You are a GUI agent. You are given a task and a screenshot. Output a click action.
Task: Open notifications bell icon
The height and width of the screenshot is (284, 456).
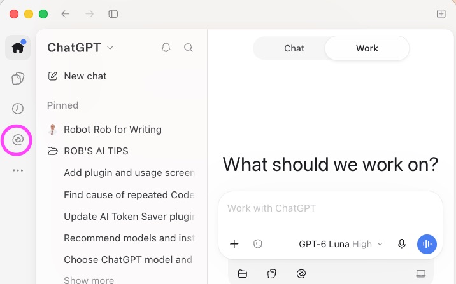tap(166, 48)
